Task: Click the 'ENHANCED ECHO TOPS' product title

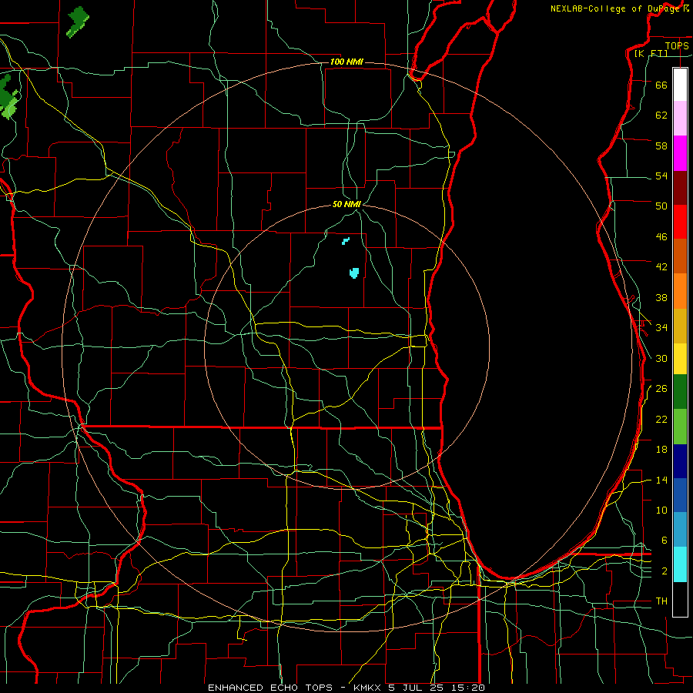Action: pyautogui.click(x=270, y=688)
